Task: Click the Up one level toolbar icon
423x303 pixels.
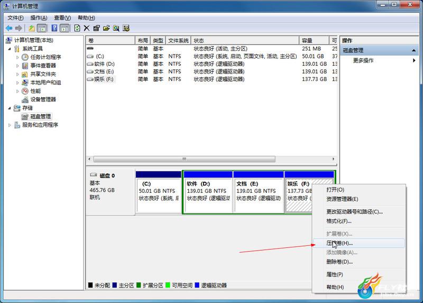Action: (x=32, y=28)
